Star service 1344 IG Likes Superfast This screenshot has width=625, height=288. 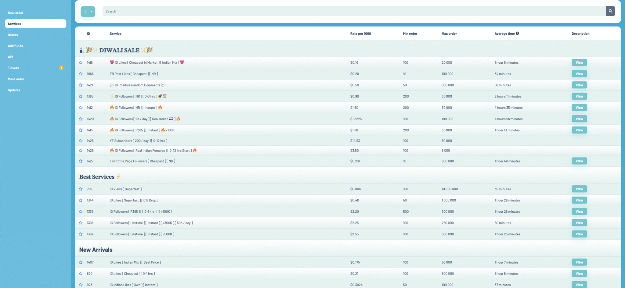pyautogui.click(x=81, y=200)
